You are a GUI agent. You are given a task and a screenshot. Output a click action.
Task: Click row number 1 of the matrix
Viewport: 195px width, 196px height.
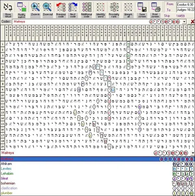coord(2,44)
